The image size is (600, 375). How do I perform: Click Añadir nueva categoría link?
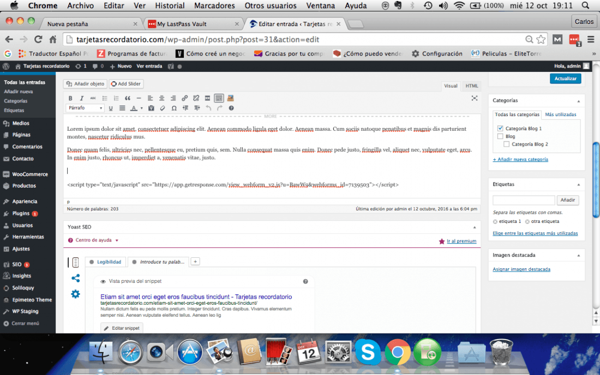[x=520, y=159]
